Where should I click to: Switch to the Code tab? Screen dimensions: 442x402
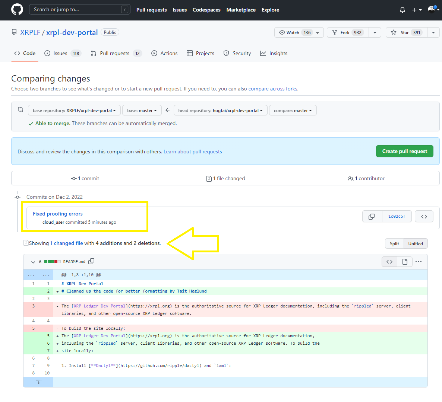[25, 53]
